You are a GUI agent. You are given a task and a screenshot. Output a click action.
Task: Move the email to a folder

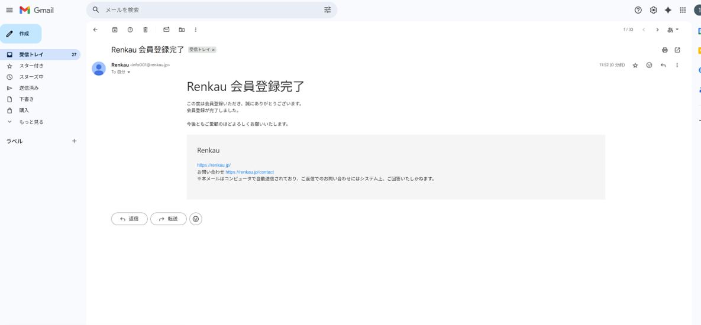coord(182,30)
